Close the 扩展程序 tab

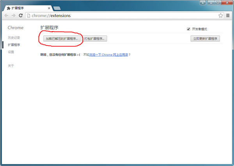(x=49, y=8)
